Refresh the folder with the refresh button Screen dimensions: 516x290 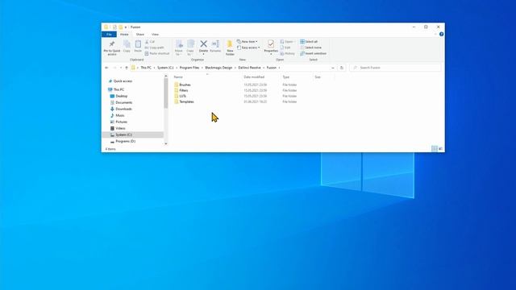342,68
